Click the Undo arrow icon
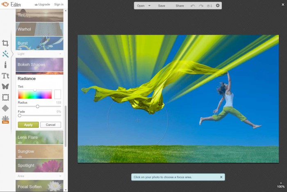The width and height of the screenshot is (287, 192). click(x=193, y=6)
